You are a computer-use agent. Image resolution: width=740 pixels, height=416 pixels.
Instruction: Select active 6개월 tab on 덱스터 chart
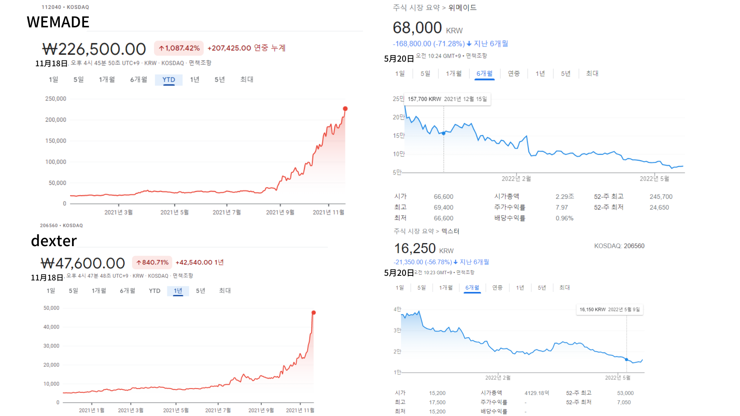(472, 288)
